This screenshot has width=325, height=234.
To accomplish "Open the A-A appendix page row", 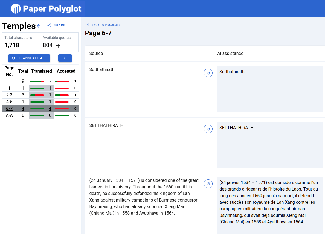I will pos(9,115).
